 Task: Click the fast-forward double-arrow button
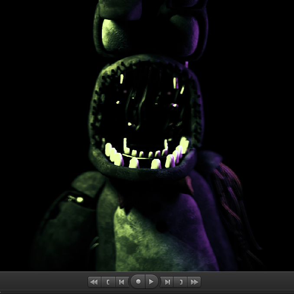point(194,282)
